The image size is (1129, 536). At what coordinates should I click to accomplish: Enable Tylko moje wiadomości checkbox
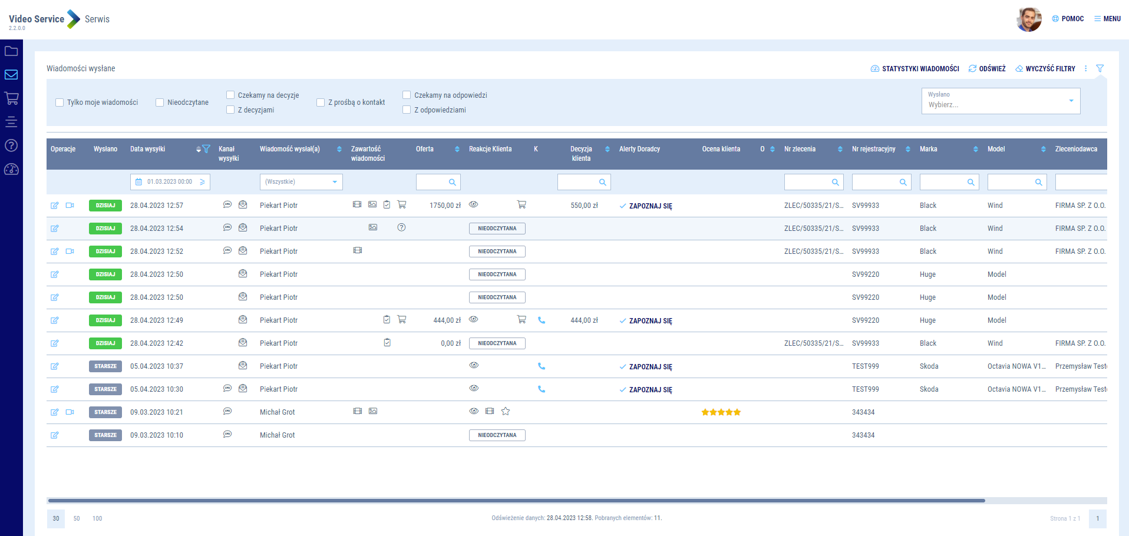coord(60,102)
